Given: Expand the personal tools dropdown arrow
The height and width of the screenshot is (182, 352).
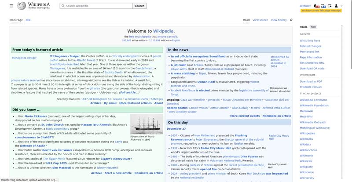Looking at the screenshot, I should click(341, 6).
